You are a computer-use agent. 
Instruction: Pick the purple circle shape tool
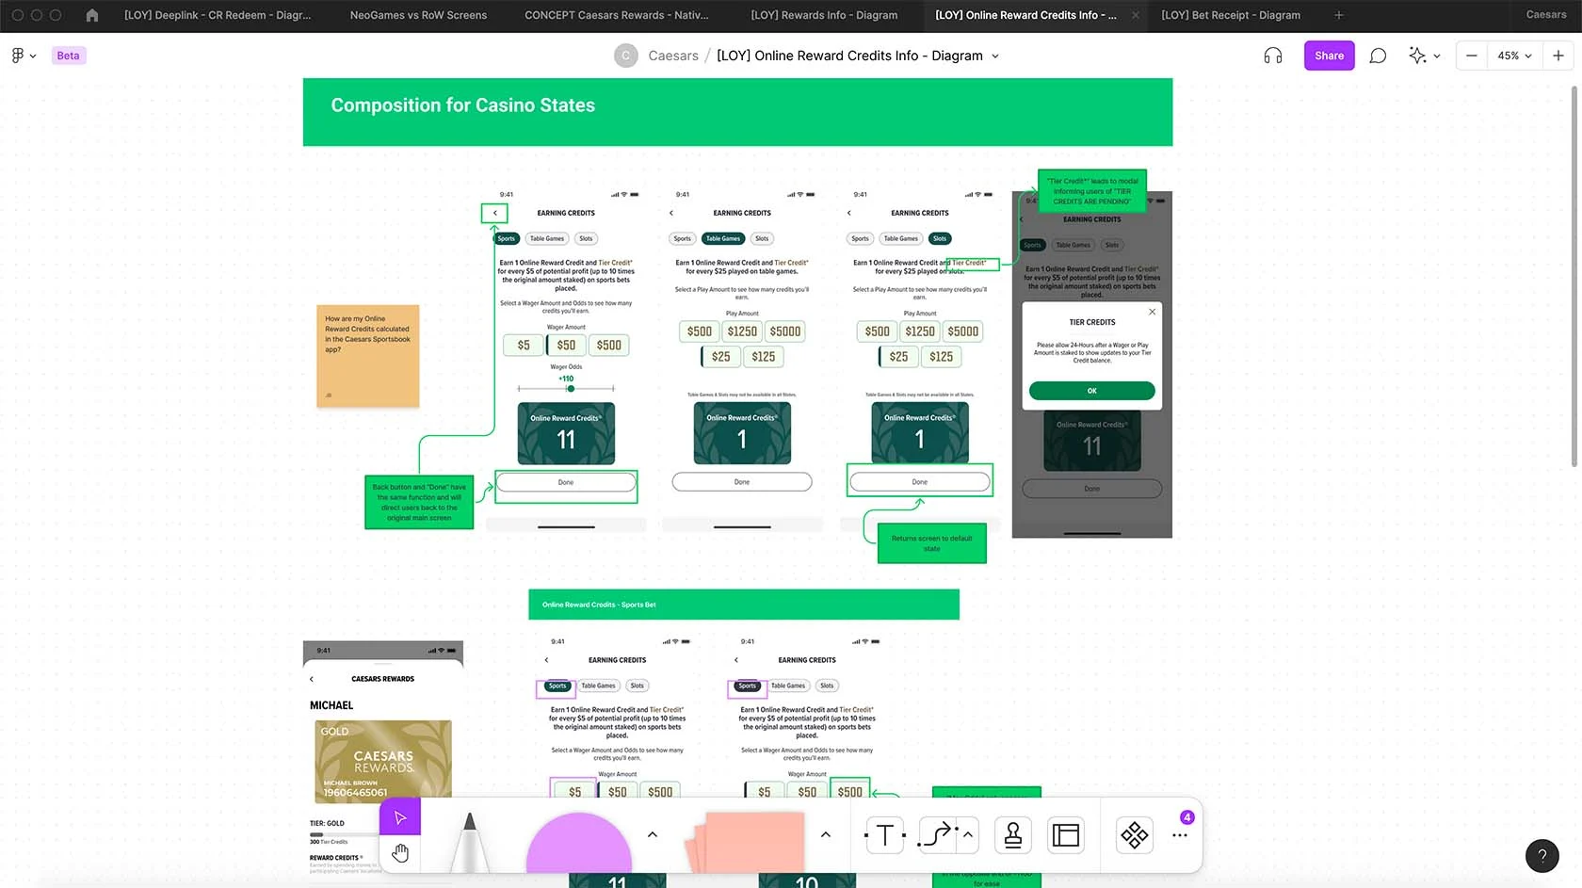coord(579,843)
